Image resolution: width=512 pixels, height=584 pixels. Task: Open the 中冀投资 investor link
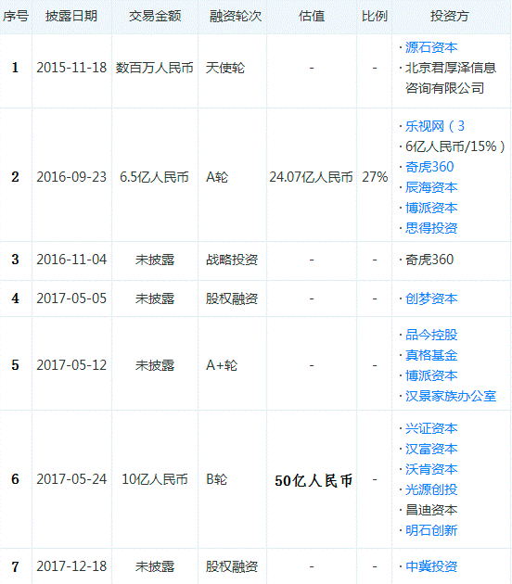point(431,567)
